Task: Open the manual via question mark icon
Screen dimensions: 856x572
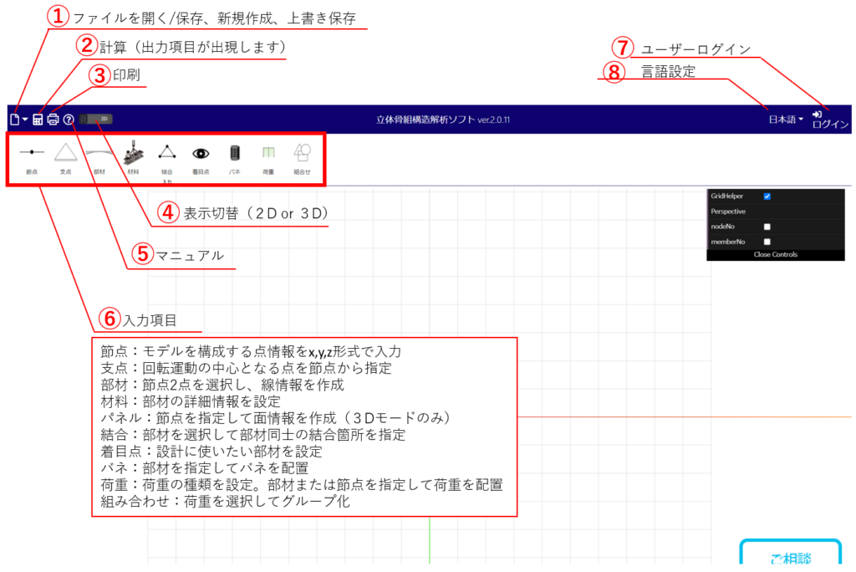Action: click(69, 120)
